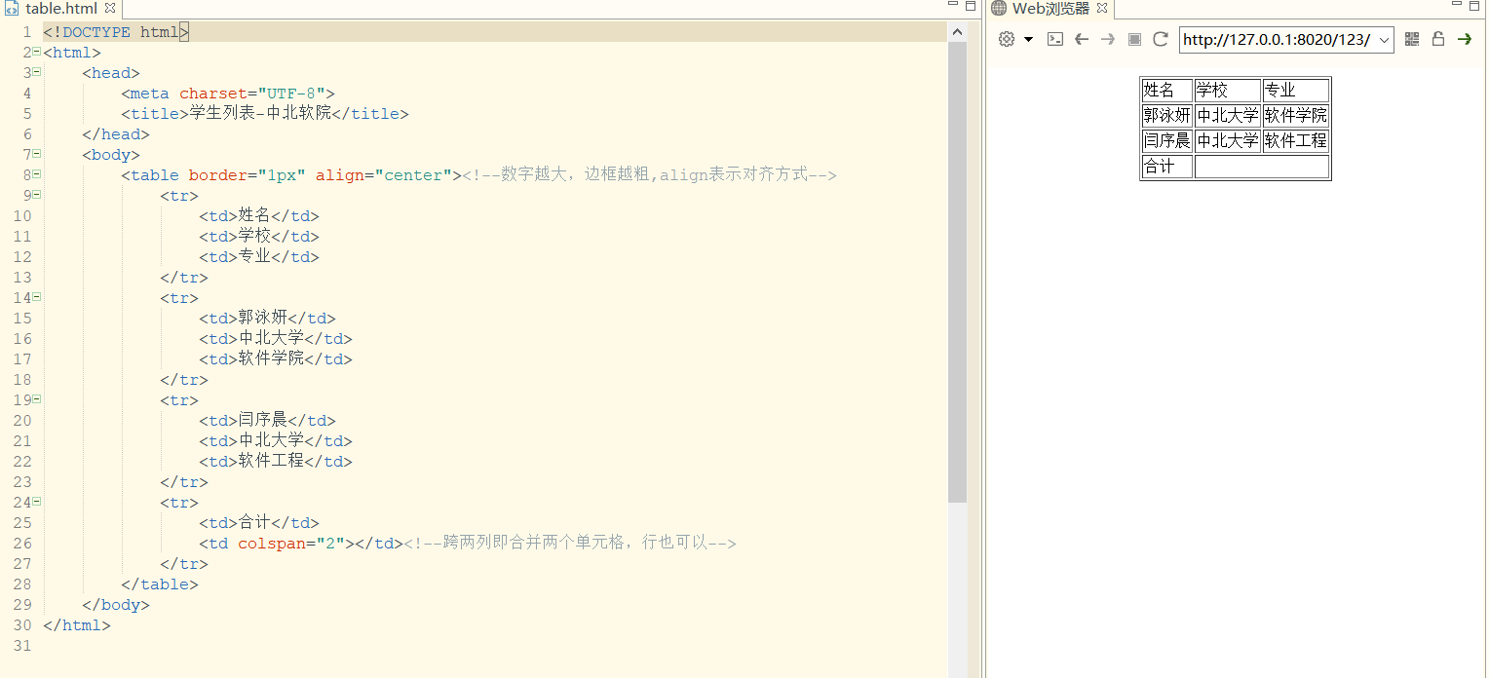Open the external terminal browser icon
The image size is (1489, 678).
pos(1055,39)
